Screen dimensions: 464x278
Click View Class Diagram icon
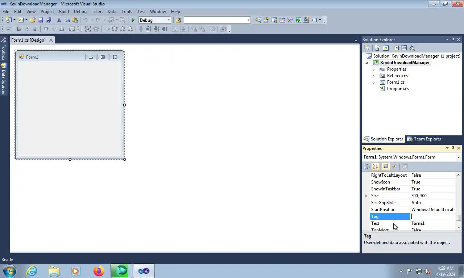coord(412,48)
